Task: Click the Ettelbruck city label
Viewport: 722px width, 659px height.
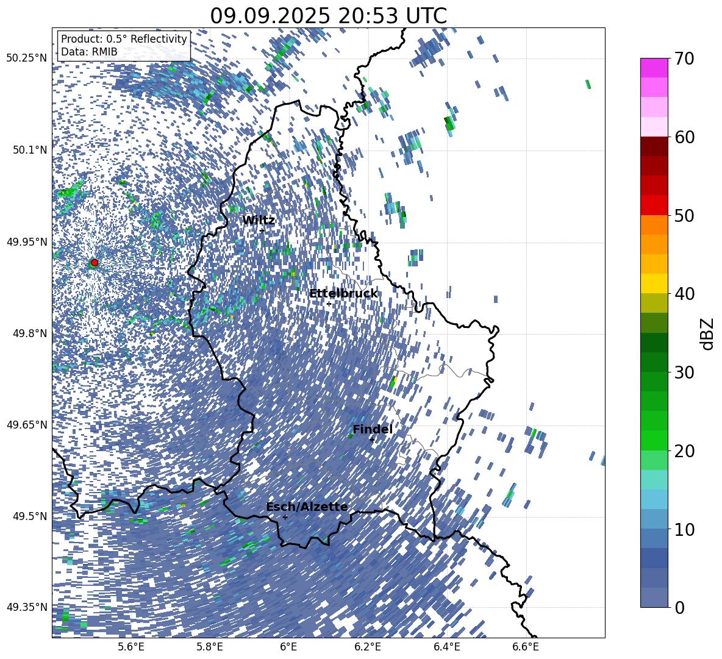Action: [343, 294]
